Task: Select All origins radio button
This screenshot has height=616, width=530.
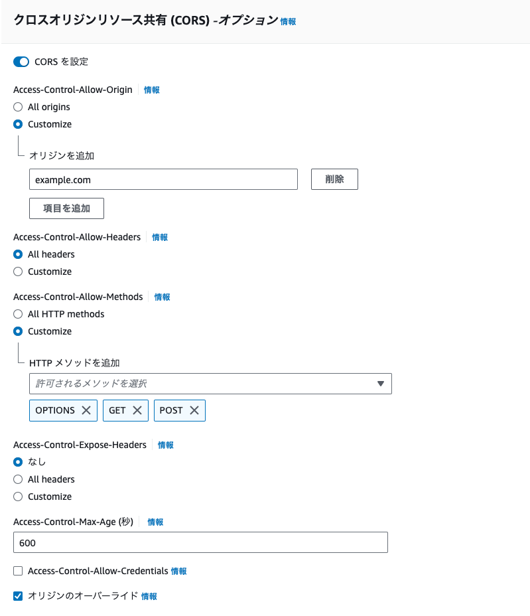Action: point(18,107)
